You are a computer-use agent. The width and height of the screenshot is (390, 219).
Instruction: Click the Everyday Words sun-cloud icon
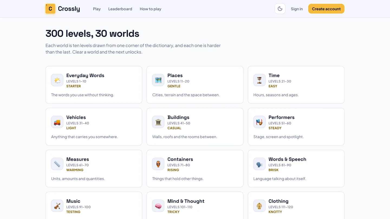coord(57,80)
